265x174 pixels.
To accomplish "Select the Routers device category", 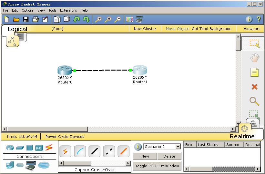I will [x=10, y=148].
